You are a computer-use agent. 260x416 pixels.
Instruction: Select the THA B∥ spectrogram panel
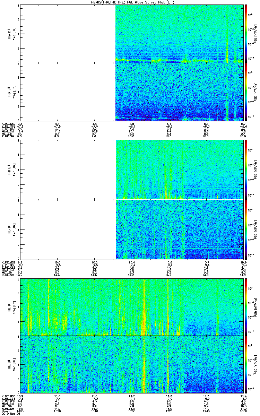(132, 92)
